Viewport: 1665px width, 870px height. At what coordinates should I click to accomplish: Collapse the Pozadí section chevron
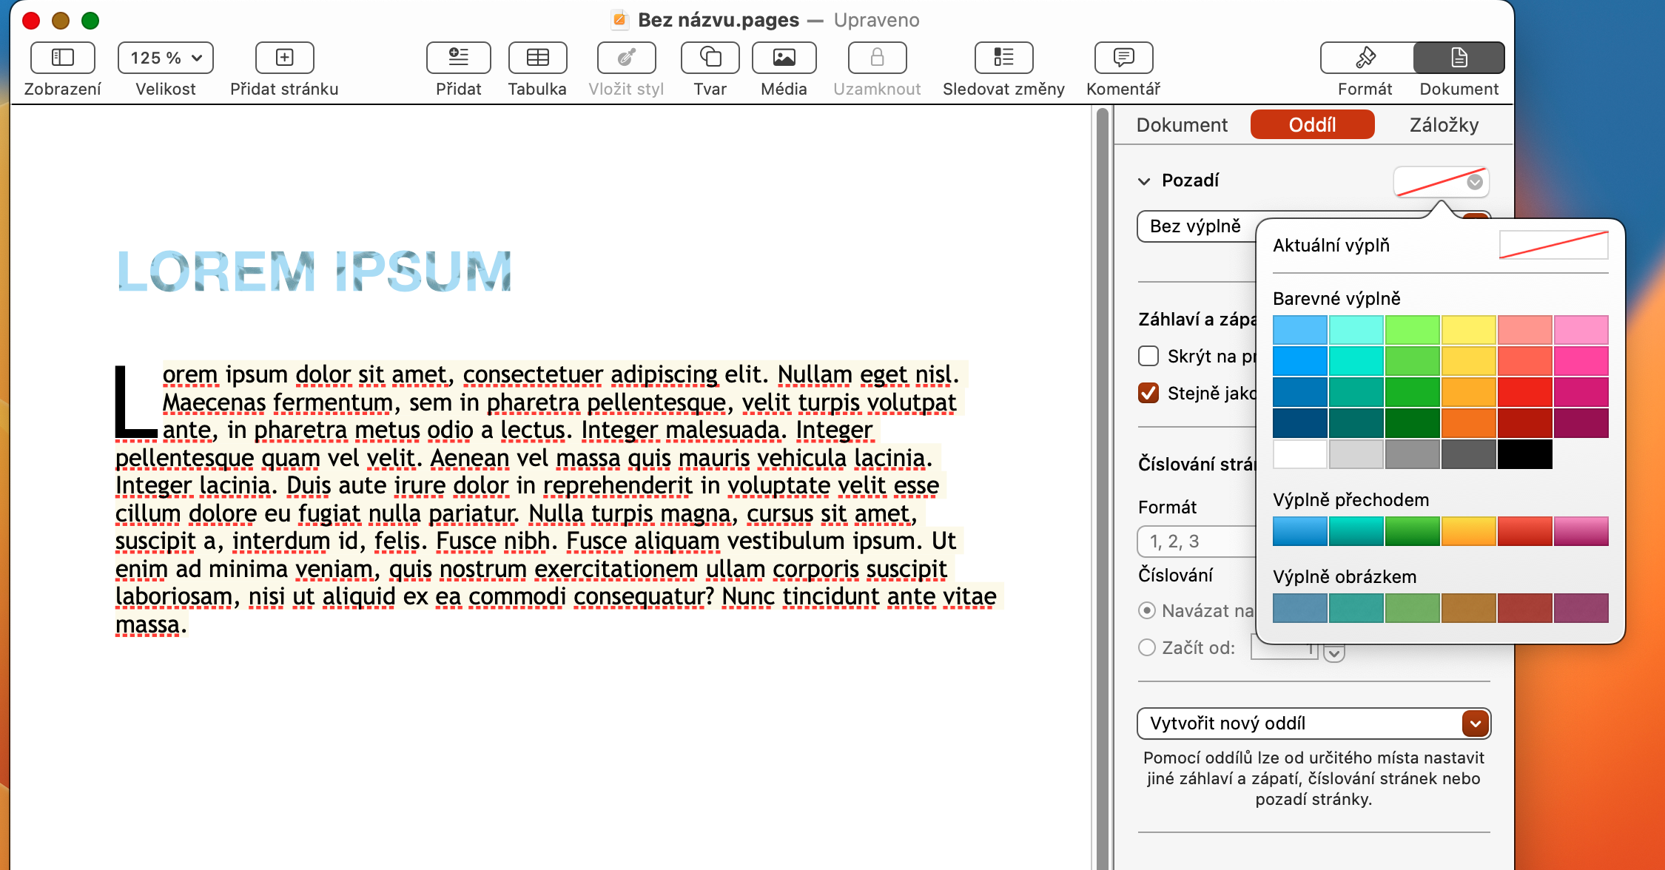pyautogui.click(x=1144, y=181)
